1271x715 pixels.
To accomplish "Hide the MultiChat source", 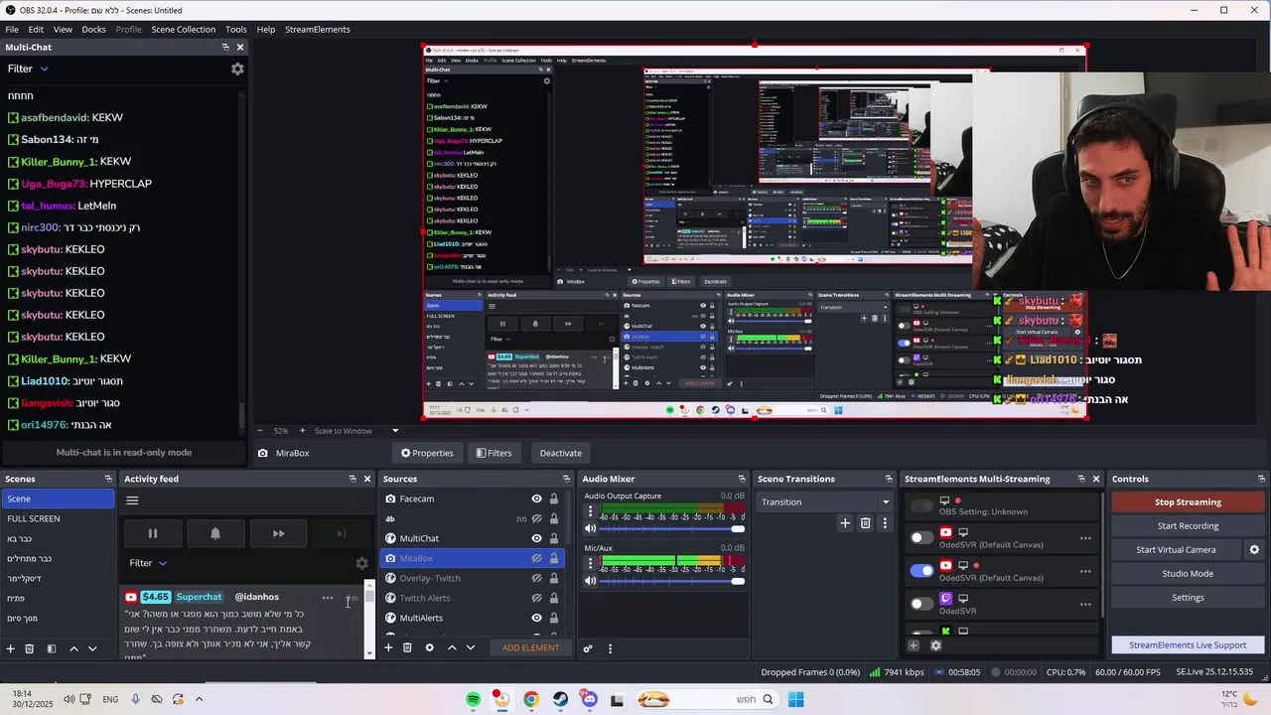I will [536, 538].
